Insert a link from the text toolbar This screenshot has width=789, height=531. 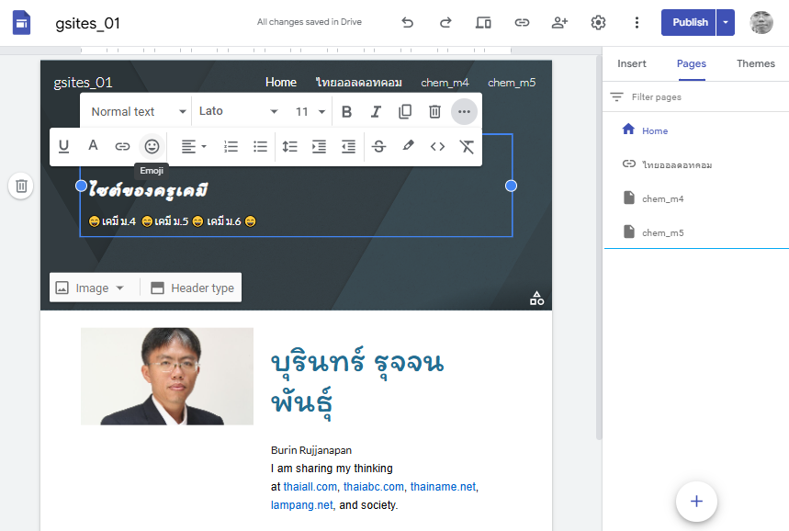(x=122, y=146)
